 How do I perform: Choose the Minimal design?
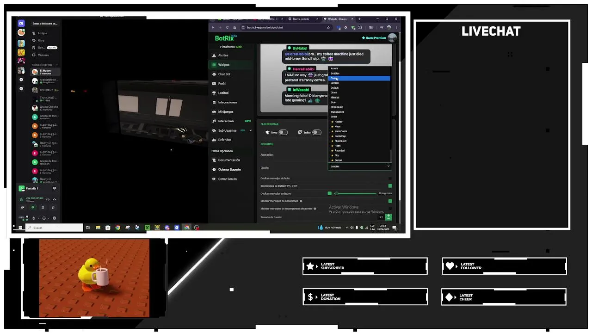359,98
